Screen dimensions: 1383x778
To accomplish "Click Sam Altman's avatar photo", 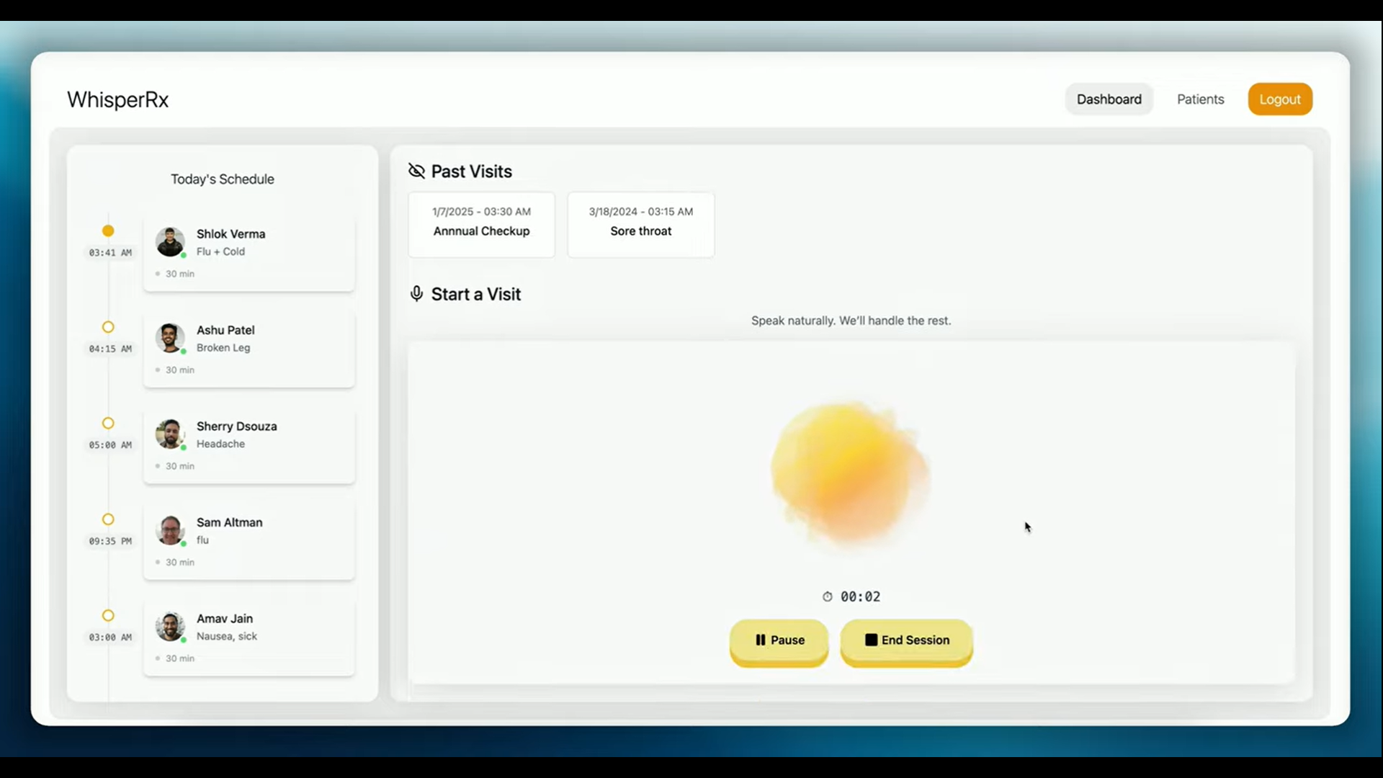I will 171,530.
